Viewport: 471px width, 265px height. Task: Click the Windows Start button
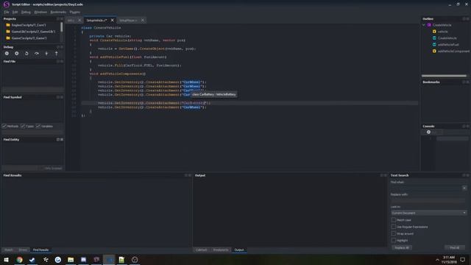[6, 260]
